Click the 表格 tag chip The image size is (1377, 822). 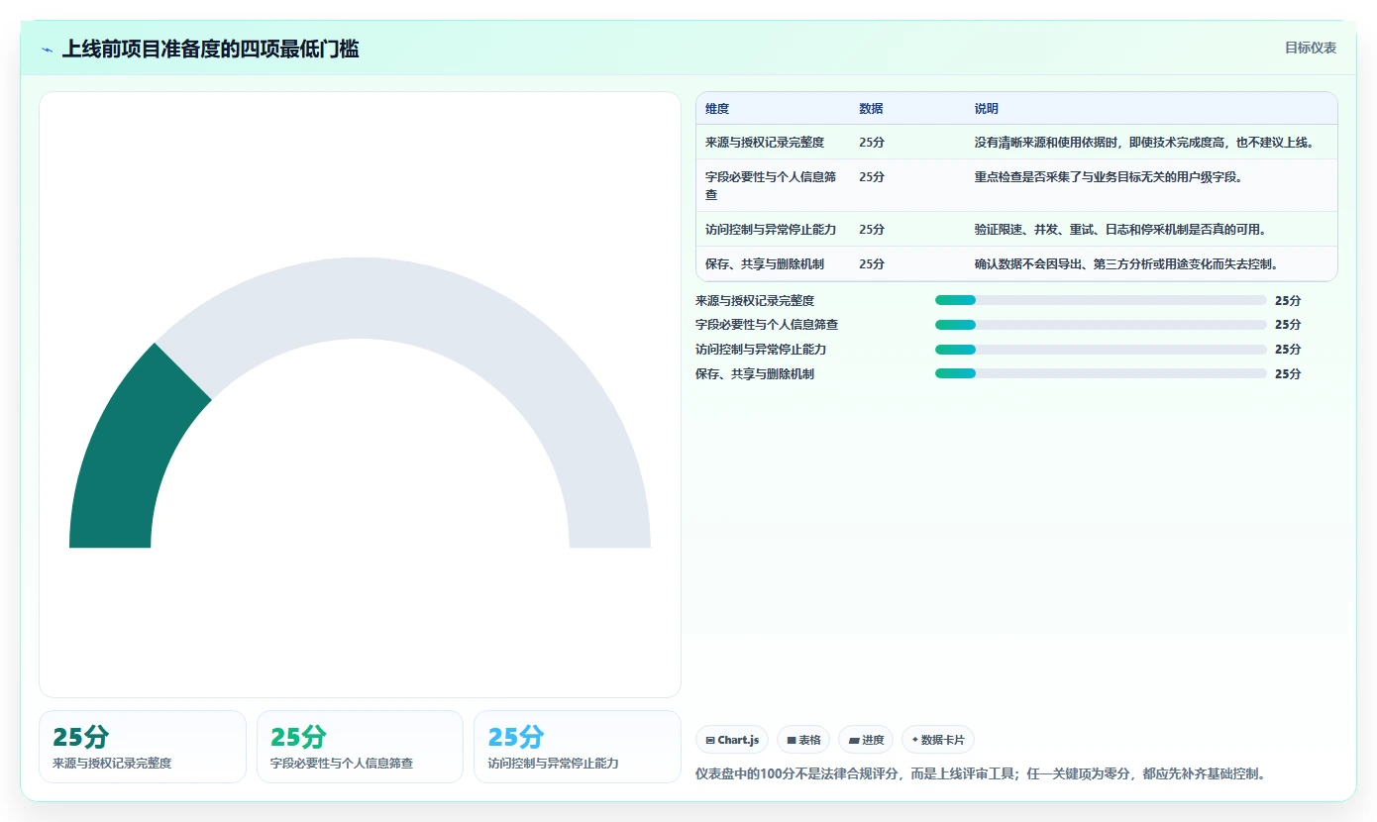click(803, 740)
